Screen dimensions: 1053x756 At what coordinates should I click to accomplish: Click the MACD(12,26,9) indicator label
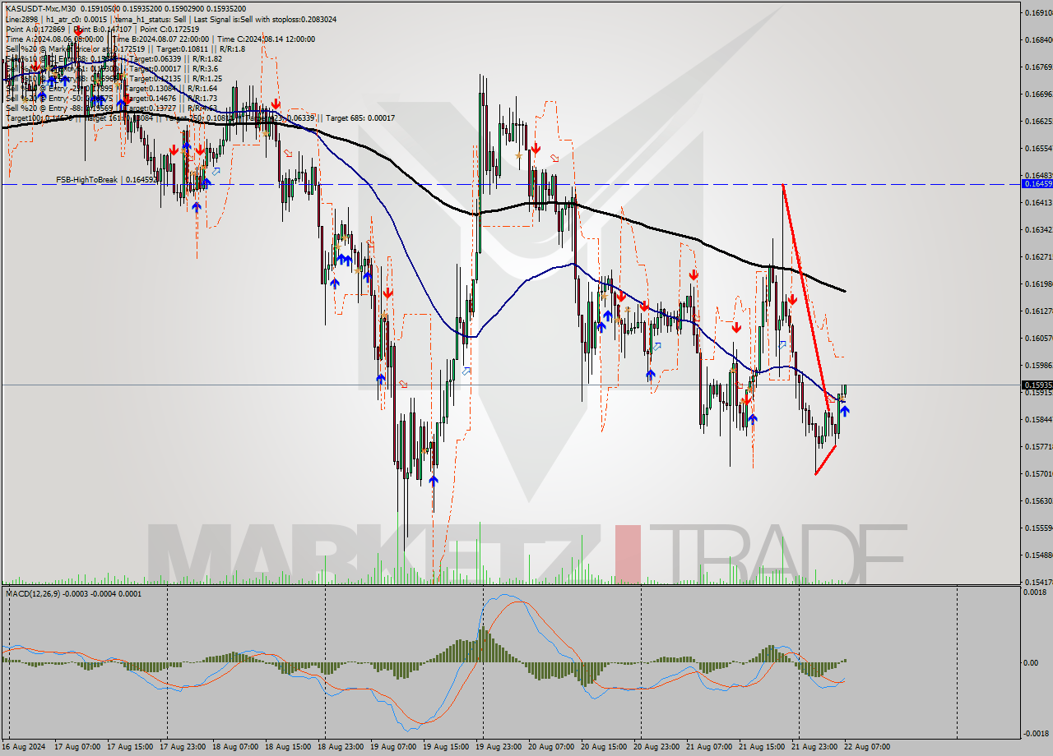72,593
